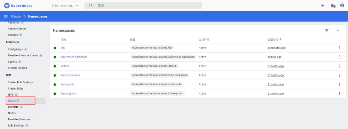This screenshot has height=129, width=348.
Task: Open the dev namespace link
Action: coord(63,48)
